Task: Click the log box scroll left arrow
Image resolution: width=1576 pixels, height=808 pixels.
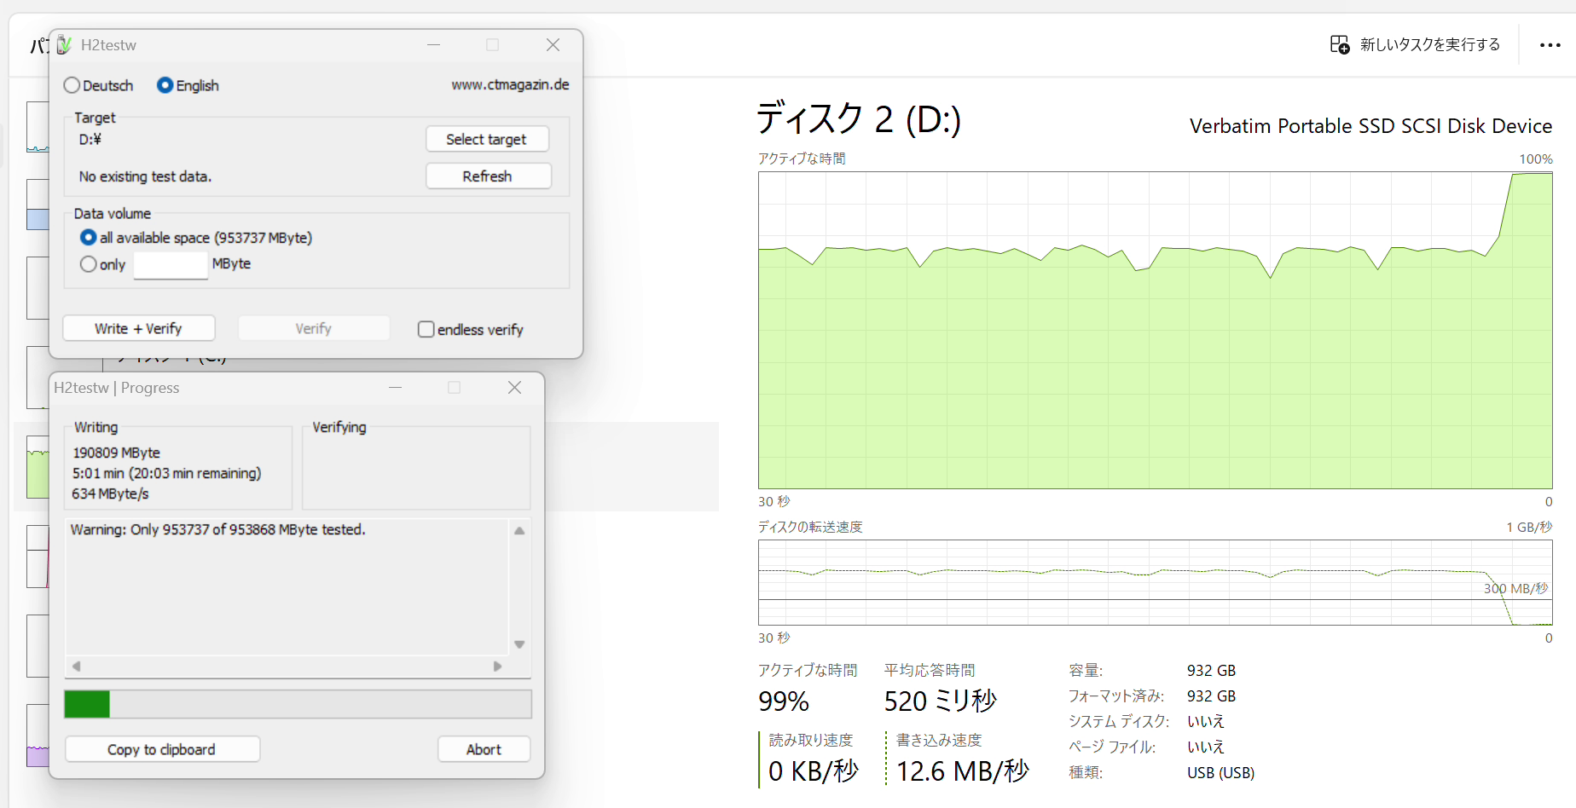Action: pyautogui.click(x=77, y=667)
